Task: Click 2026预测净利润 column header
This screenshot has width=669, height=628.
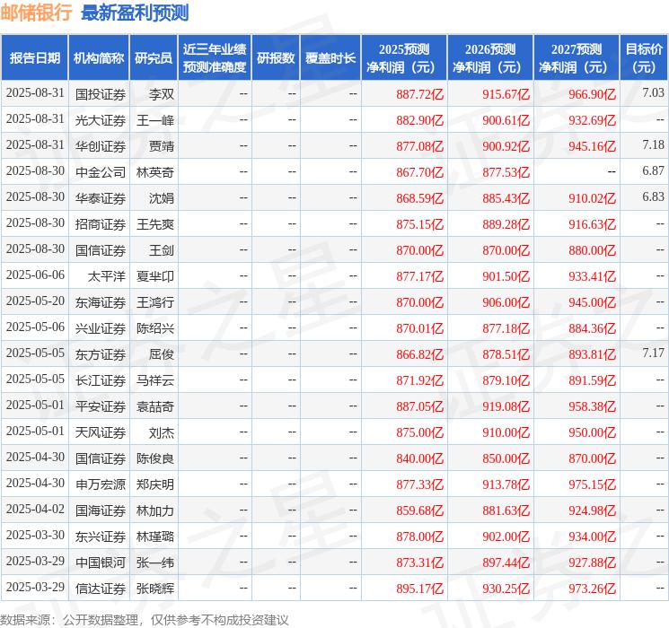Action: 490,58
